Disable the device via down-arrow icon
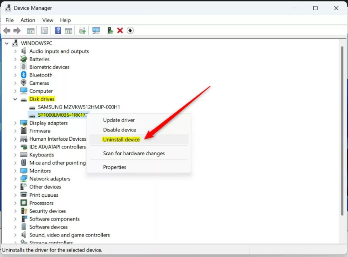Screen dimensions: 348x257 [130, 30]
